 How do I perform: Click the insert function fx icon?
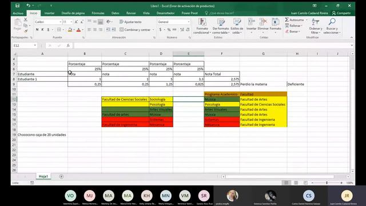tap(68, 45)
